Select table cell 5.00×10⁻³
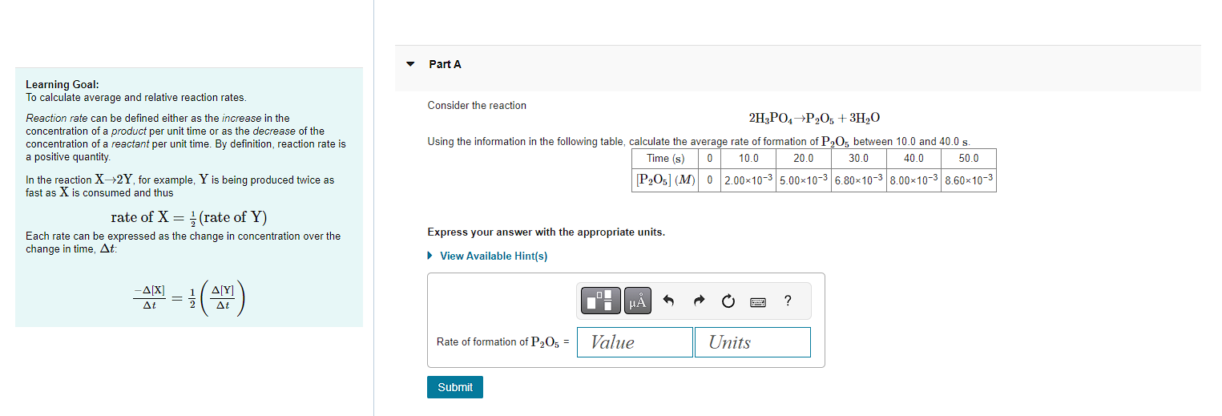1222x416 pixels. tap(804, 180)
